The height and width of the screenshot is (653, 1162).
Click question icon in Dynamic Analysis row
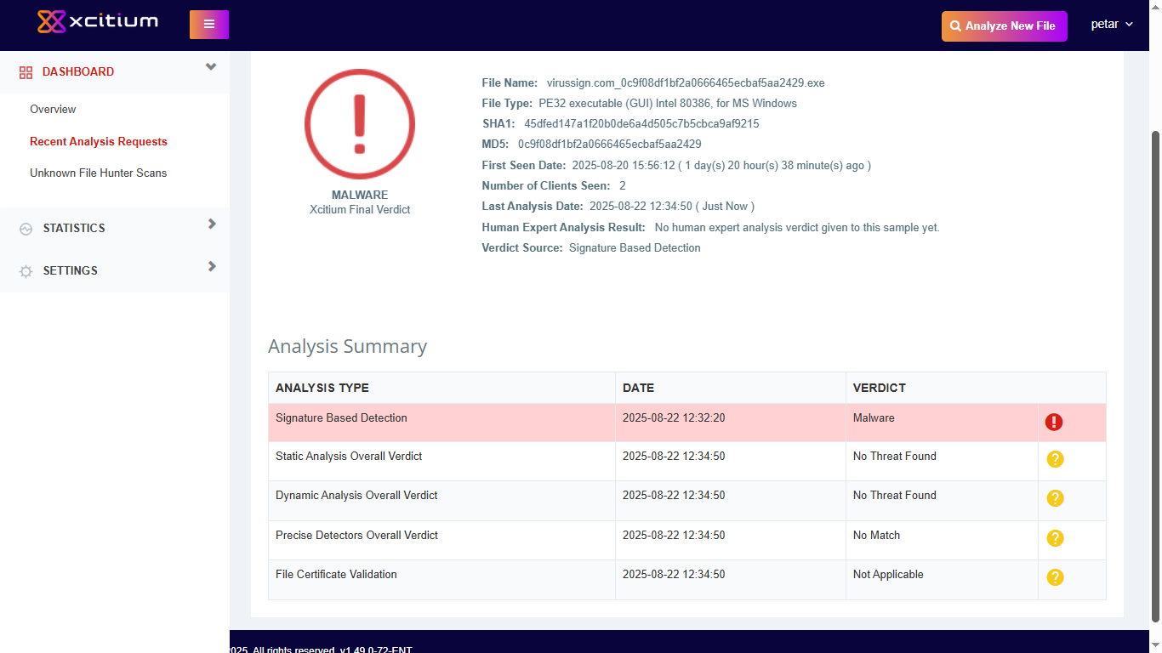click(1055, 498)
